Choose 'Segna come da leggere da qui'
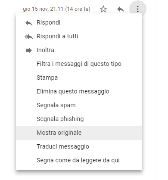This screenshot has height=180, width=168. 79,160
